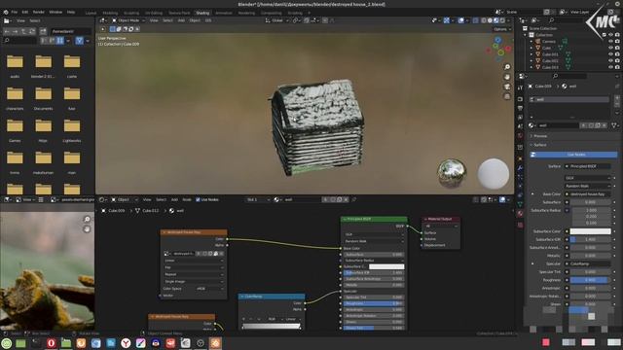Open the Object Mode dropdown
This screenshot has width=623, height=350.
click(128, 20)
